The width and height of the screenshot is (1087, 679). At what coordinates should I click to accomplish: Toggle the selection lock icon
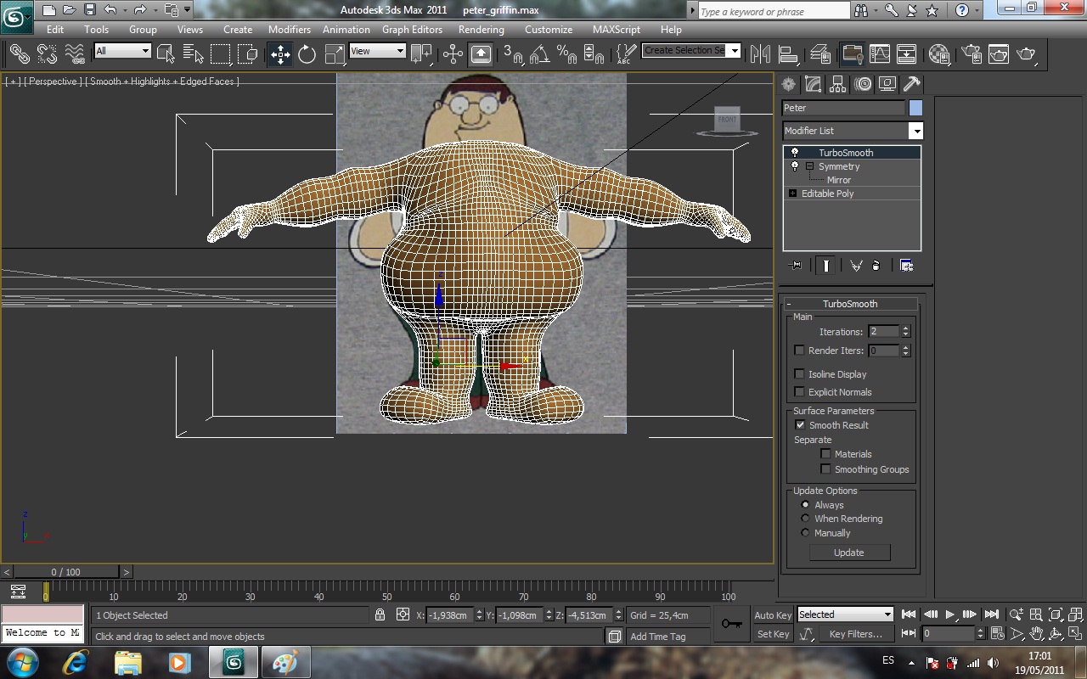[380, 614]
